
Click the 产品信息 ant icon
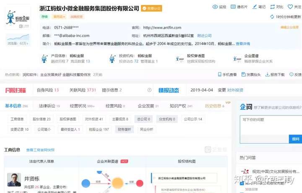point(44,59)
